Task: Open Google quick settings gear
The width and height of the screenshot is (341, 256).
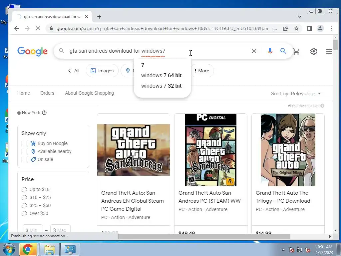Action: tap(313, 51)
